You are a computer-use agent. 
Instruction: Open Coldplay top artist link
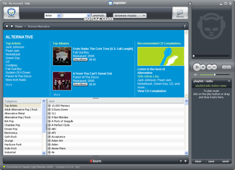click(12, 65)
